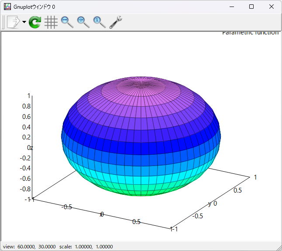This screenshot has width=282, height=251.
Task: Open the export dropdown arrow
Action: tap(24, 22)
